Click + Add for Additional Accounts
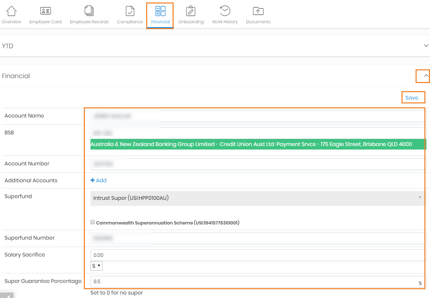The height and width of the screenshot is (298, 430). click(99, 180)
